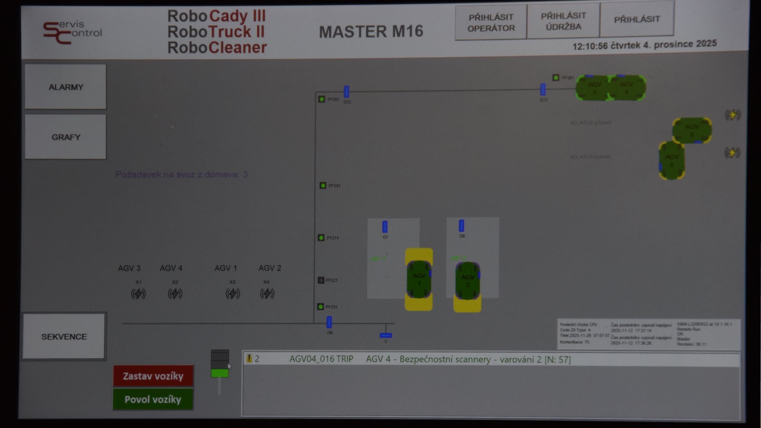The image size is (761, 428).
Task: Click the blue D6 track marker
Action: (329, 322)
